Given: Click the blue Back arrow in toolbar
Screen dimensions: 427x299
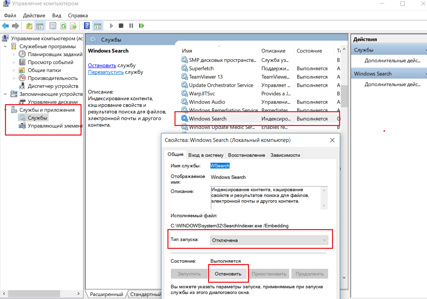Looking at the screenshot, I should [5, 26].
